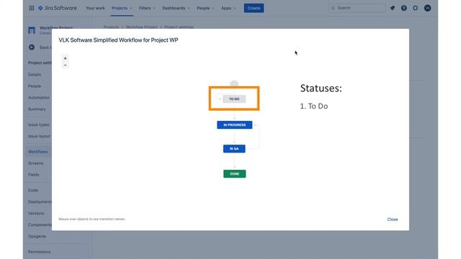461x259 pixels.
Task: Open the app switcher grid icon
Action: point(32,8)
